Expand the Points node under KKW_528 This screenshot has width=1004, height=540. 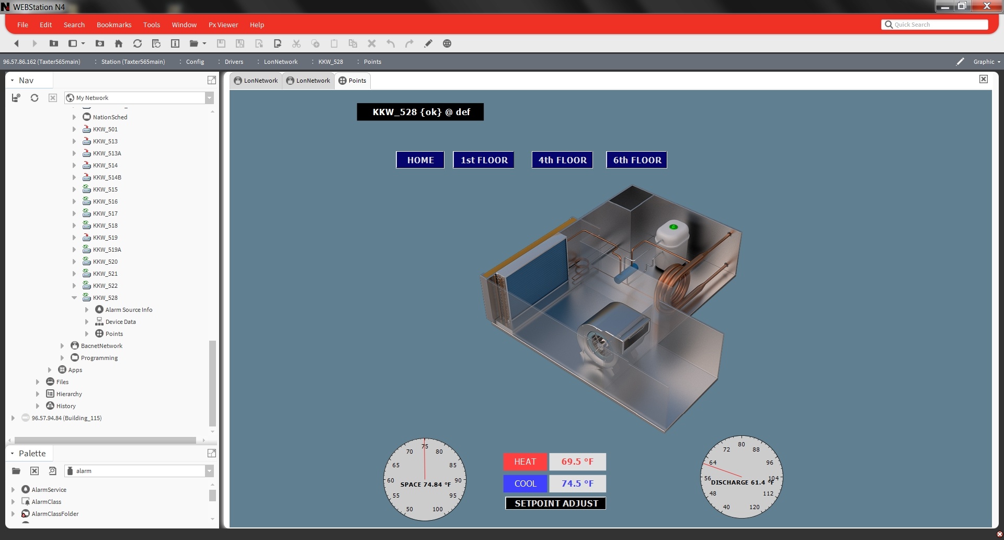point(87,334)
